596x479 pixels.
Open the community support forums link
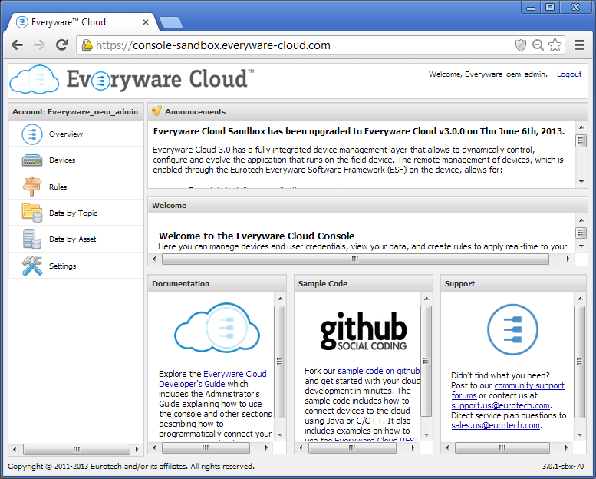(508, 391)
